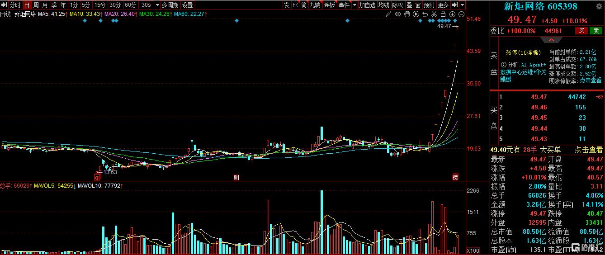This screenshot has height=255, width=605.
Task: Click the green 卖 sell button
Action: coord(596,31)
